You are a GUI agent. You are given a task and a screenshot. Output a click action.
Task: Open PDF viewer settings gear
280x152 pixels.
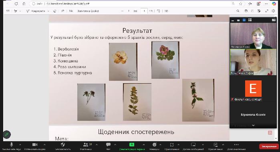click(274, 11)
